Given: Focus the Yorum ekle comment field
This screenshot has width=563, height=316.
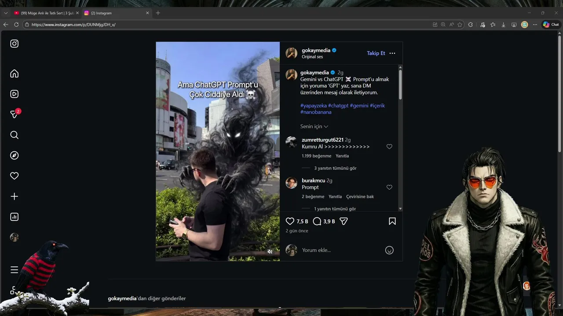Looking at the screenshot, I should (x=342, y=250).
